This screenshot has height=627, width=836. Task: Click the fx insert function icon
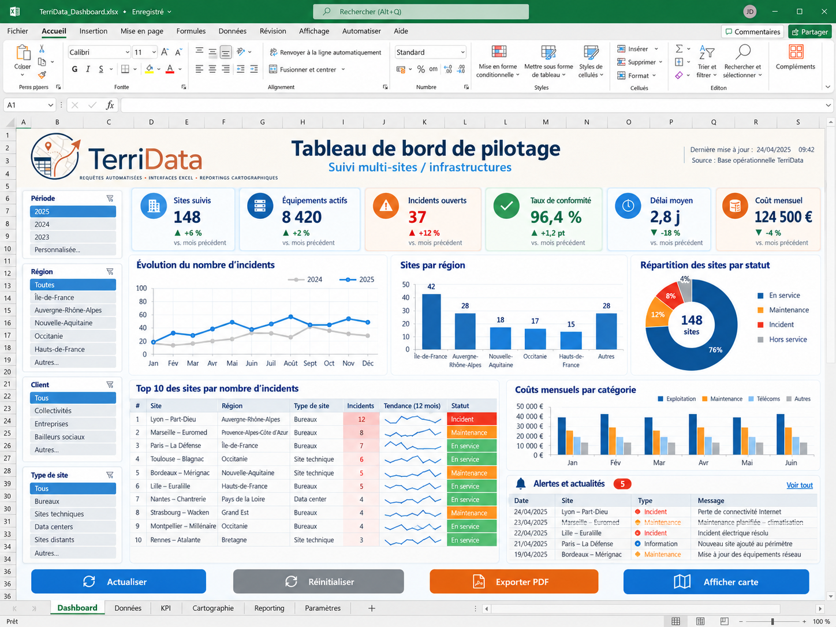[x=110, y=105]
